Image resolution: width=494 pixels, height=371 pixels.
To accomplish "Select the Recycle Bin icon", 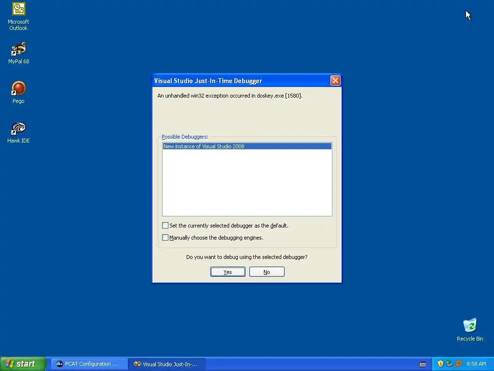I will click(470, 329).
